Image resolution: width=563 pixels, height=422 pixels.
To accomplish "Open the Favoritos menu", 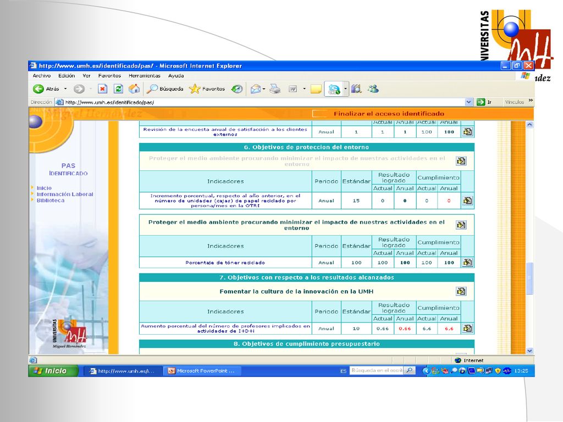I will pos(109,76).
